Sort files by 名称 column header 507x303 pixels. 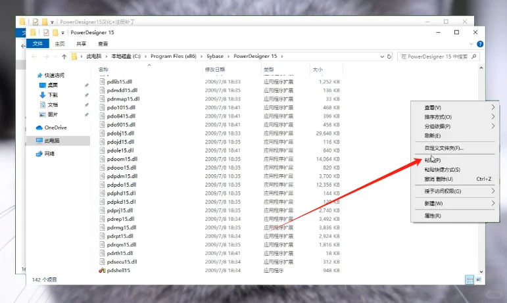point(103,70)
